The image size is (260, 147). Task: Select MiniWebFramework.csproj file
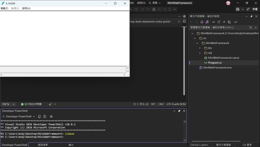223,58
